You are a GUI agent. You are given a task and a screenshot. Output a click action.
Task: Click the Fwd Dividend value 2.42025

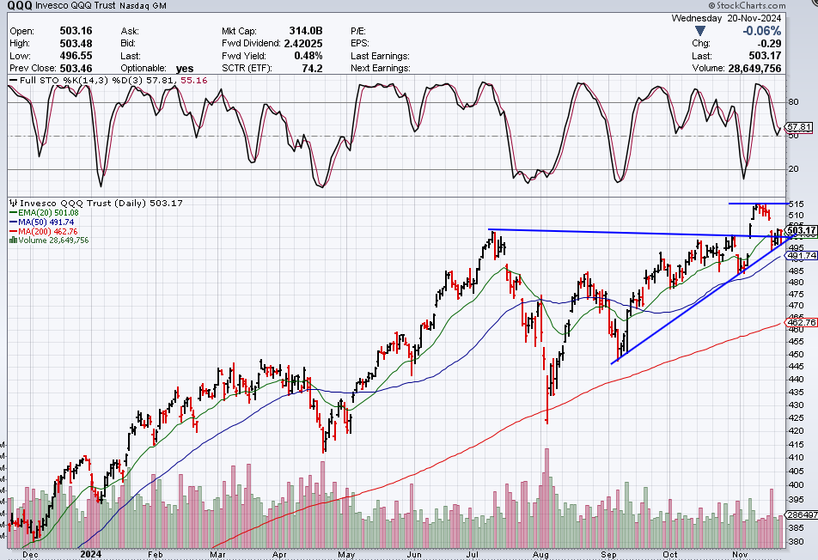pos(303,43)
